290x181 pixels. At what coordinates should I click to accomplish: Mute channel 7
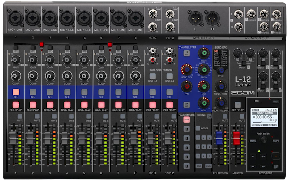click(123, 116)
